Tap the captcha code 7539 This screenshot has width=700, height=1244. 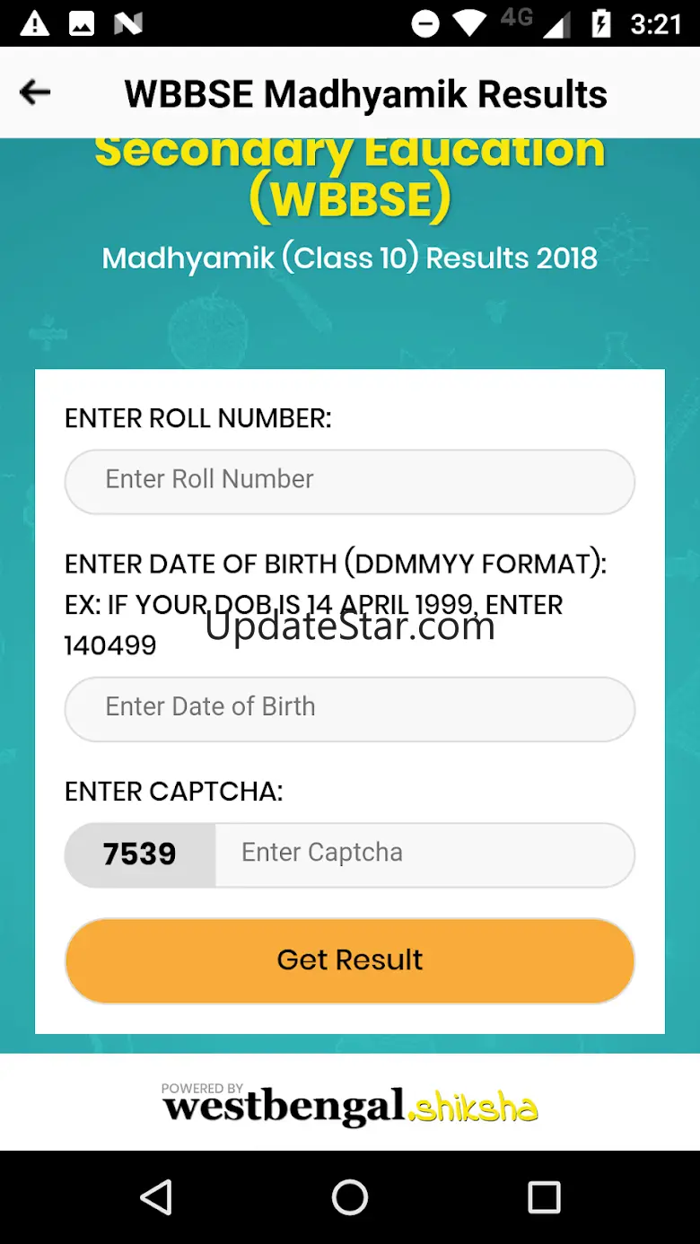tap(140, 854)
